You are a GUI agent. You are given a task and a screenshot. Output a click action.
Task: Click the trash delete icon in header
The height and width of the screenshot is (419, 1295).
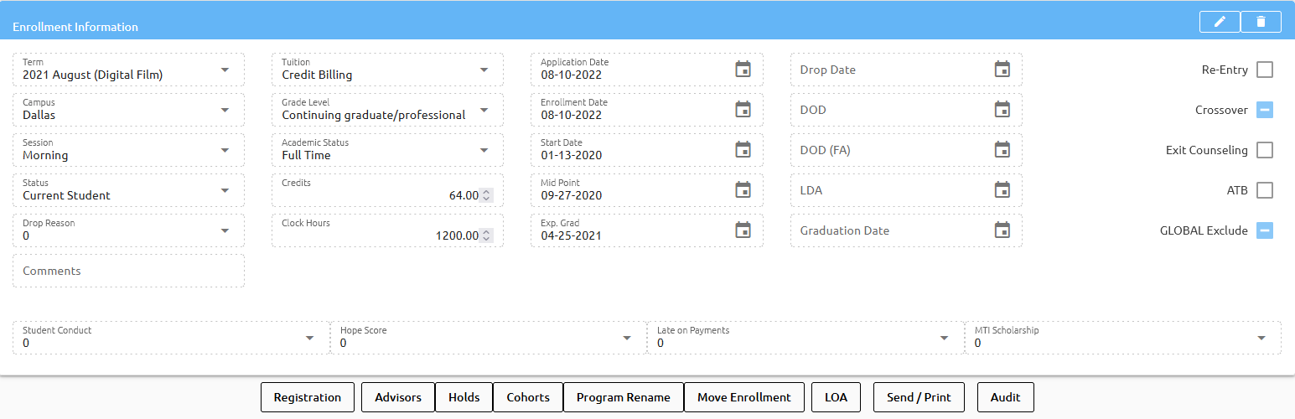click(1261, 22)
